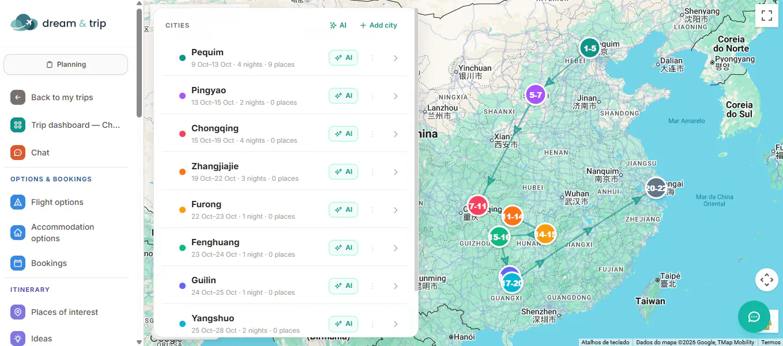Image resolution: width=783 pixels, height=346 pixels.
Task: Click the 1-5 map marker at Pequim
Action: (x=590, y=49)
